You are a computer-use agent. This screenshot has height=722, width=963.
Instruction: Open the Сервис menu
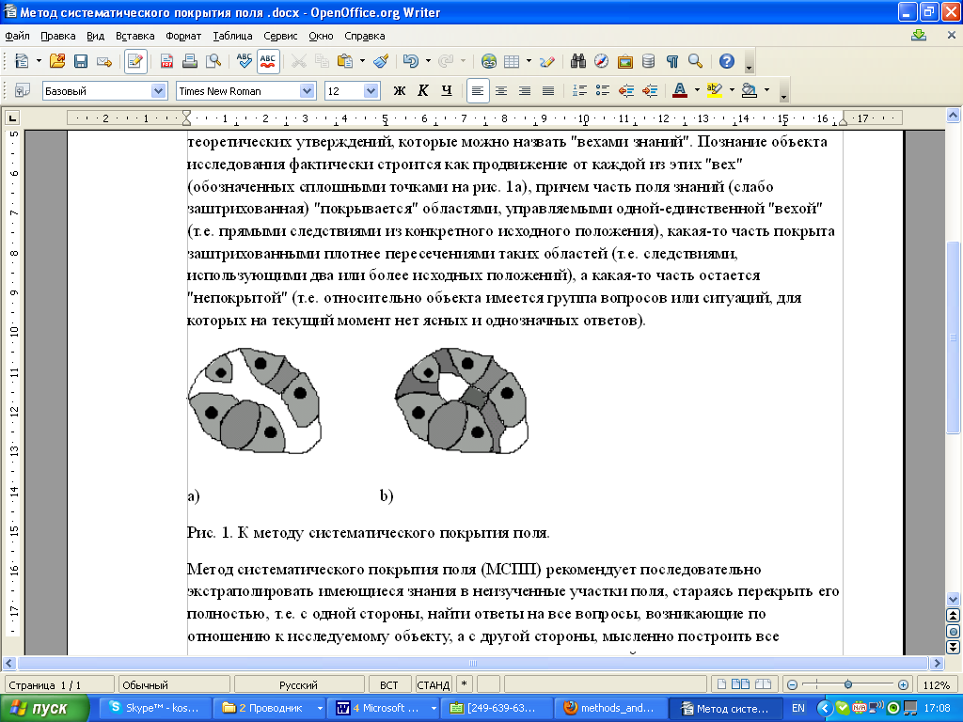(x=280, y=37)
